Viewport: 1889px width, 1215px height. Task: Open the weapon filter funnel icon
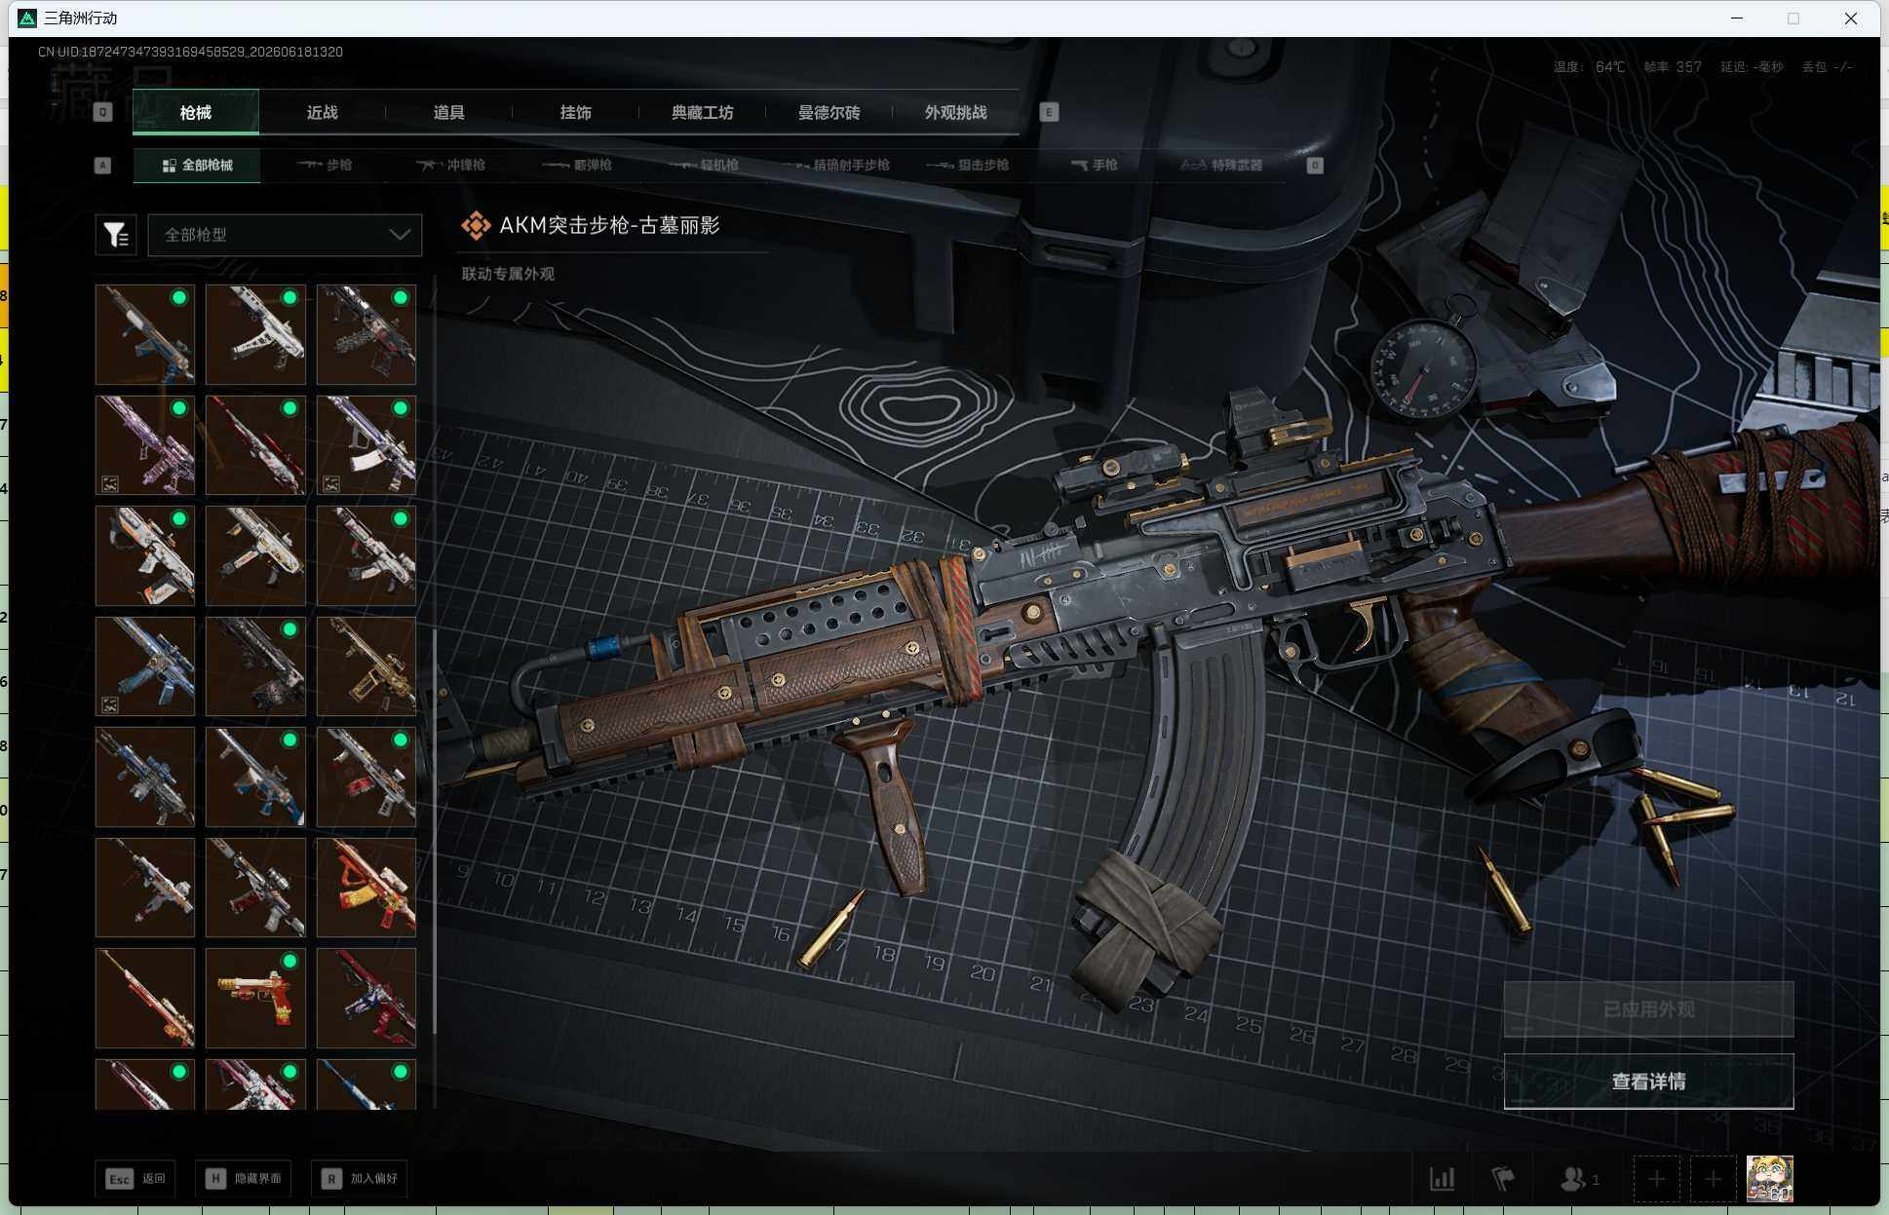(116, 235)
